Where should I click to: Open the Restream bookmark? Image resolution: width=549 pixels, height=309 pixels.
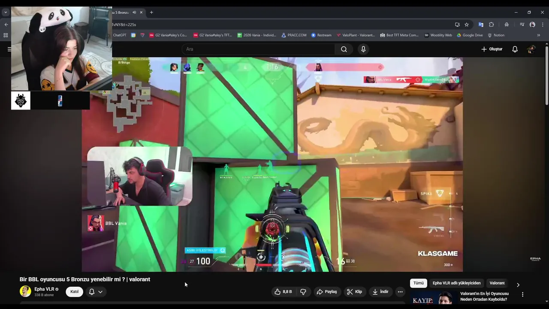[x=321, y=35]
